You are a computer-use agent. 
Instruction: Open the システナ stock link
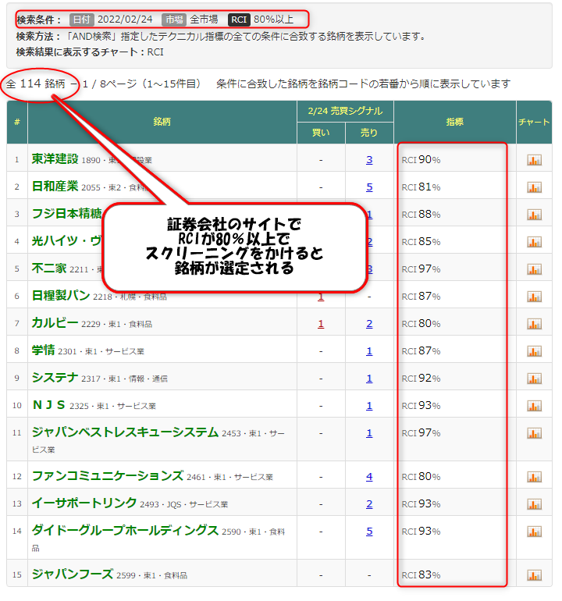click(55, 378)
